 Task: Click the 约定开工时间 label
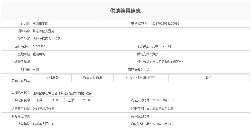(x=21, y=109)
